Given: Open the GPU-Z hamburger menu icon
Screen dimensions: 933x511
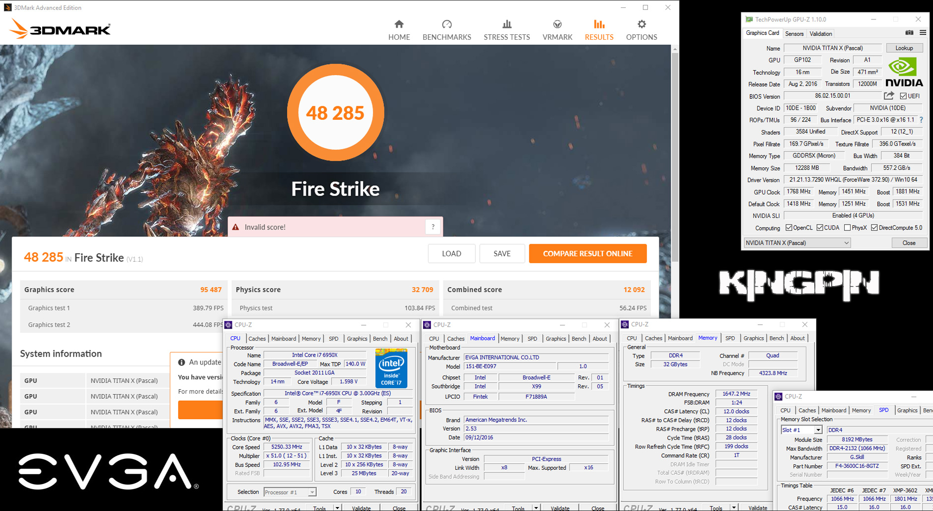Looking at the screenshot, I should 923,33.
